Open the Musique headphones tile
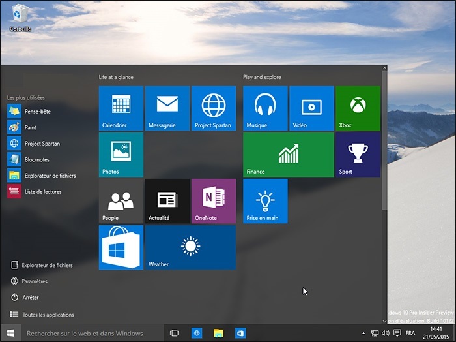The height and width of the screenshot is (342, 456). pos(265,108)
